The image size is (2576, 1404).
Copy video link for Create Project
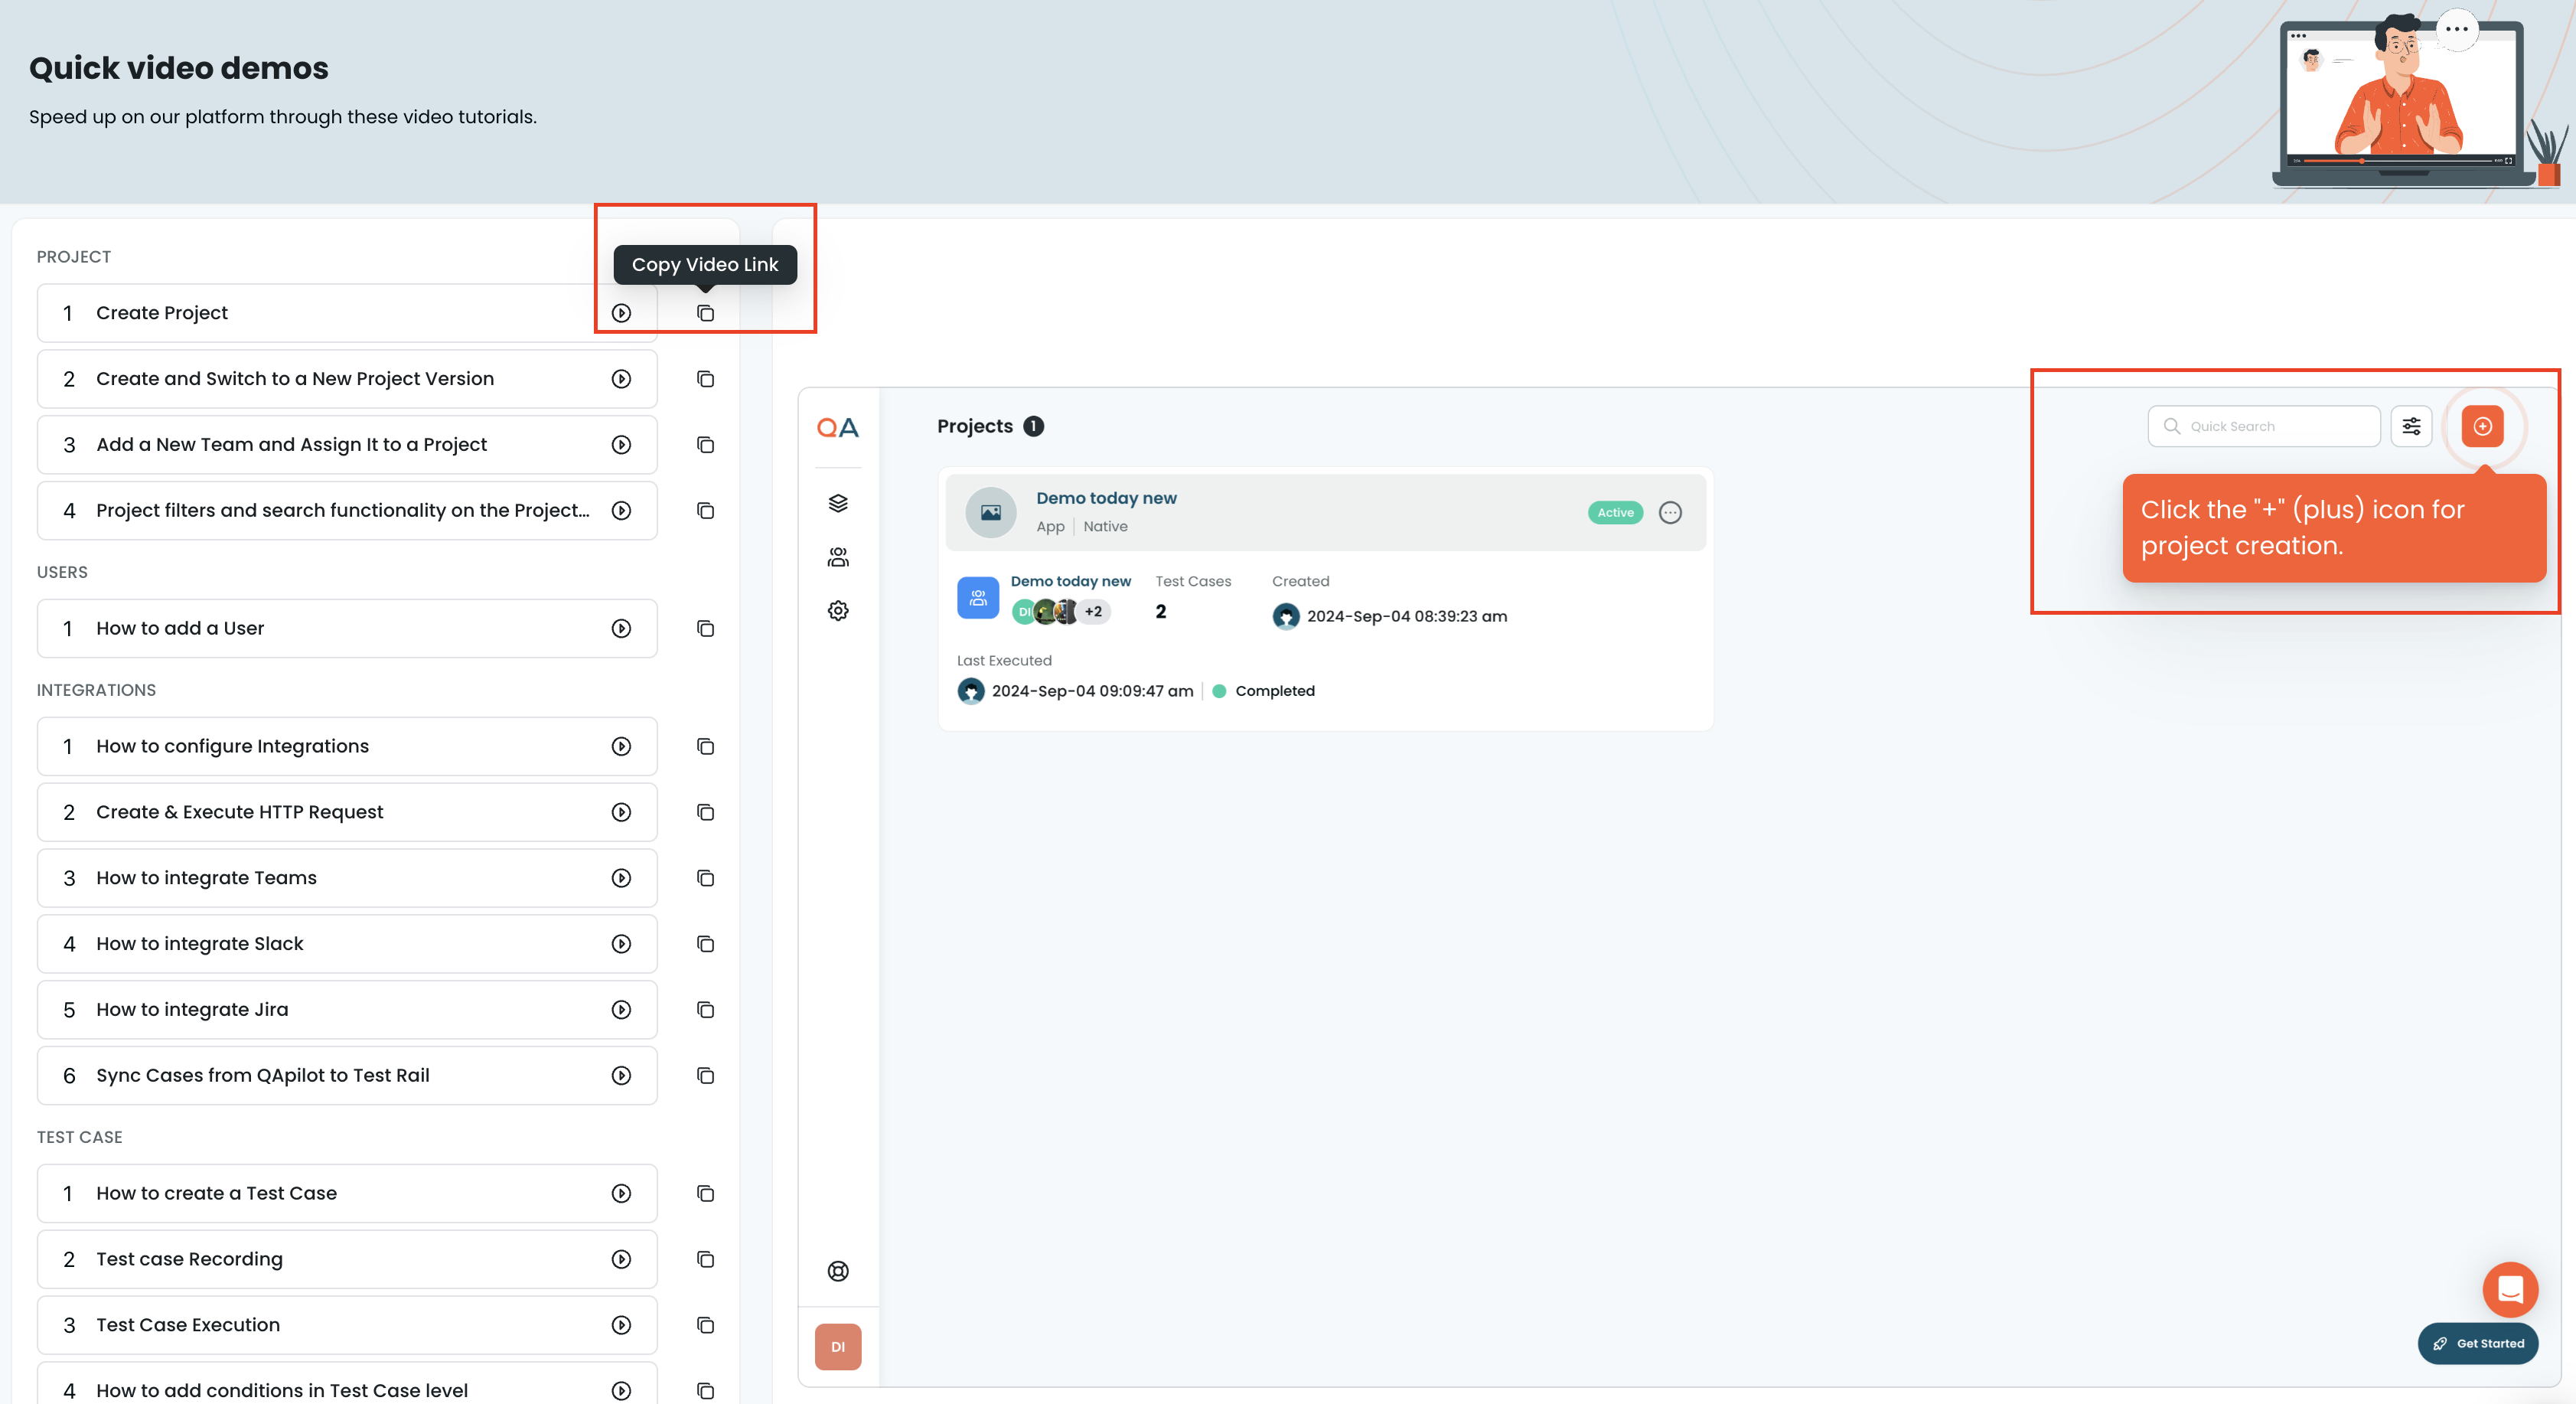tap(705, 313)
